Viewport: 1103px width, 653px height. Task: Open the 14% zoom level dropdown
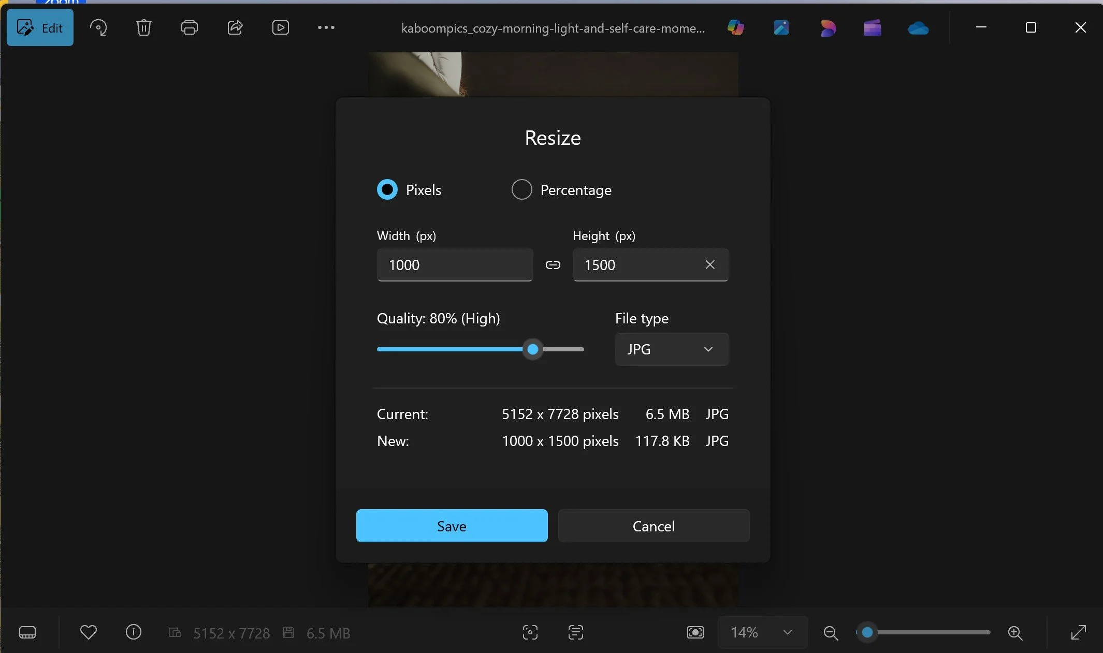[762, 632]
